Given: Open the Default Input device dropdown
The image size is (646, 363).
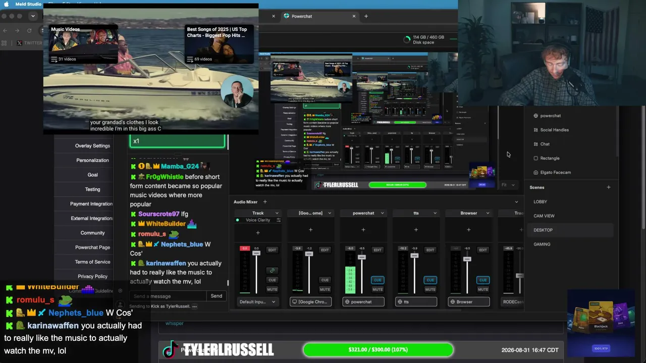Looking at the screenshot, I should coord(257,302).
